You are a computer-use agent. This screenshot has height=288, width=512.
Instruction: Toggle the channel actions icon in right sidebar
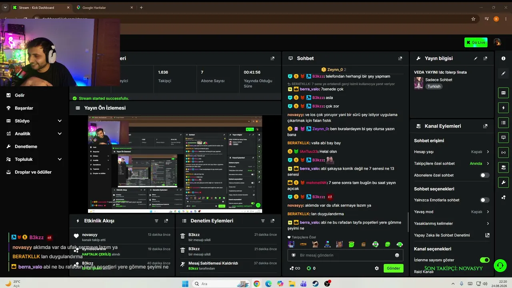coord(503,167)
